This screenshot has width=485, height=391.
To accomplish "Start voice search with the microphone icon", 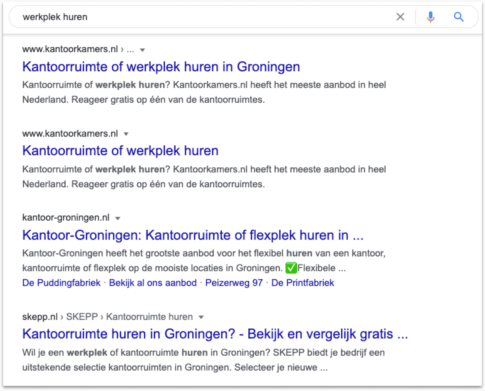I will [431, 17].
